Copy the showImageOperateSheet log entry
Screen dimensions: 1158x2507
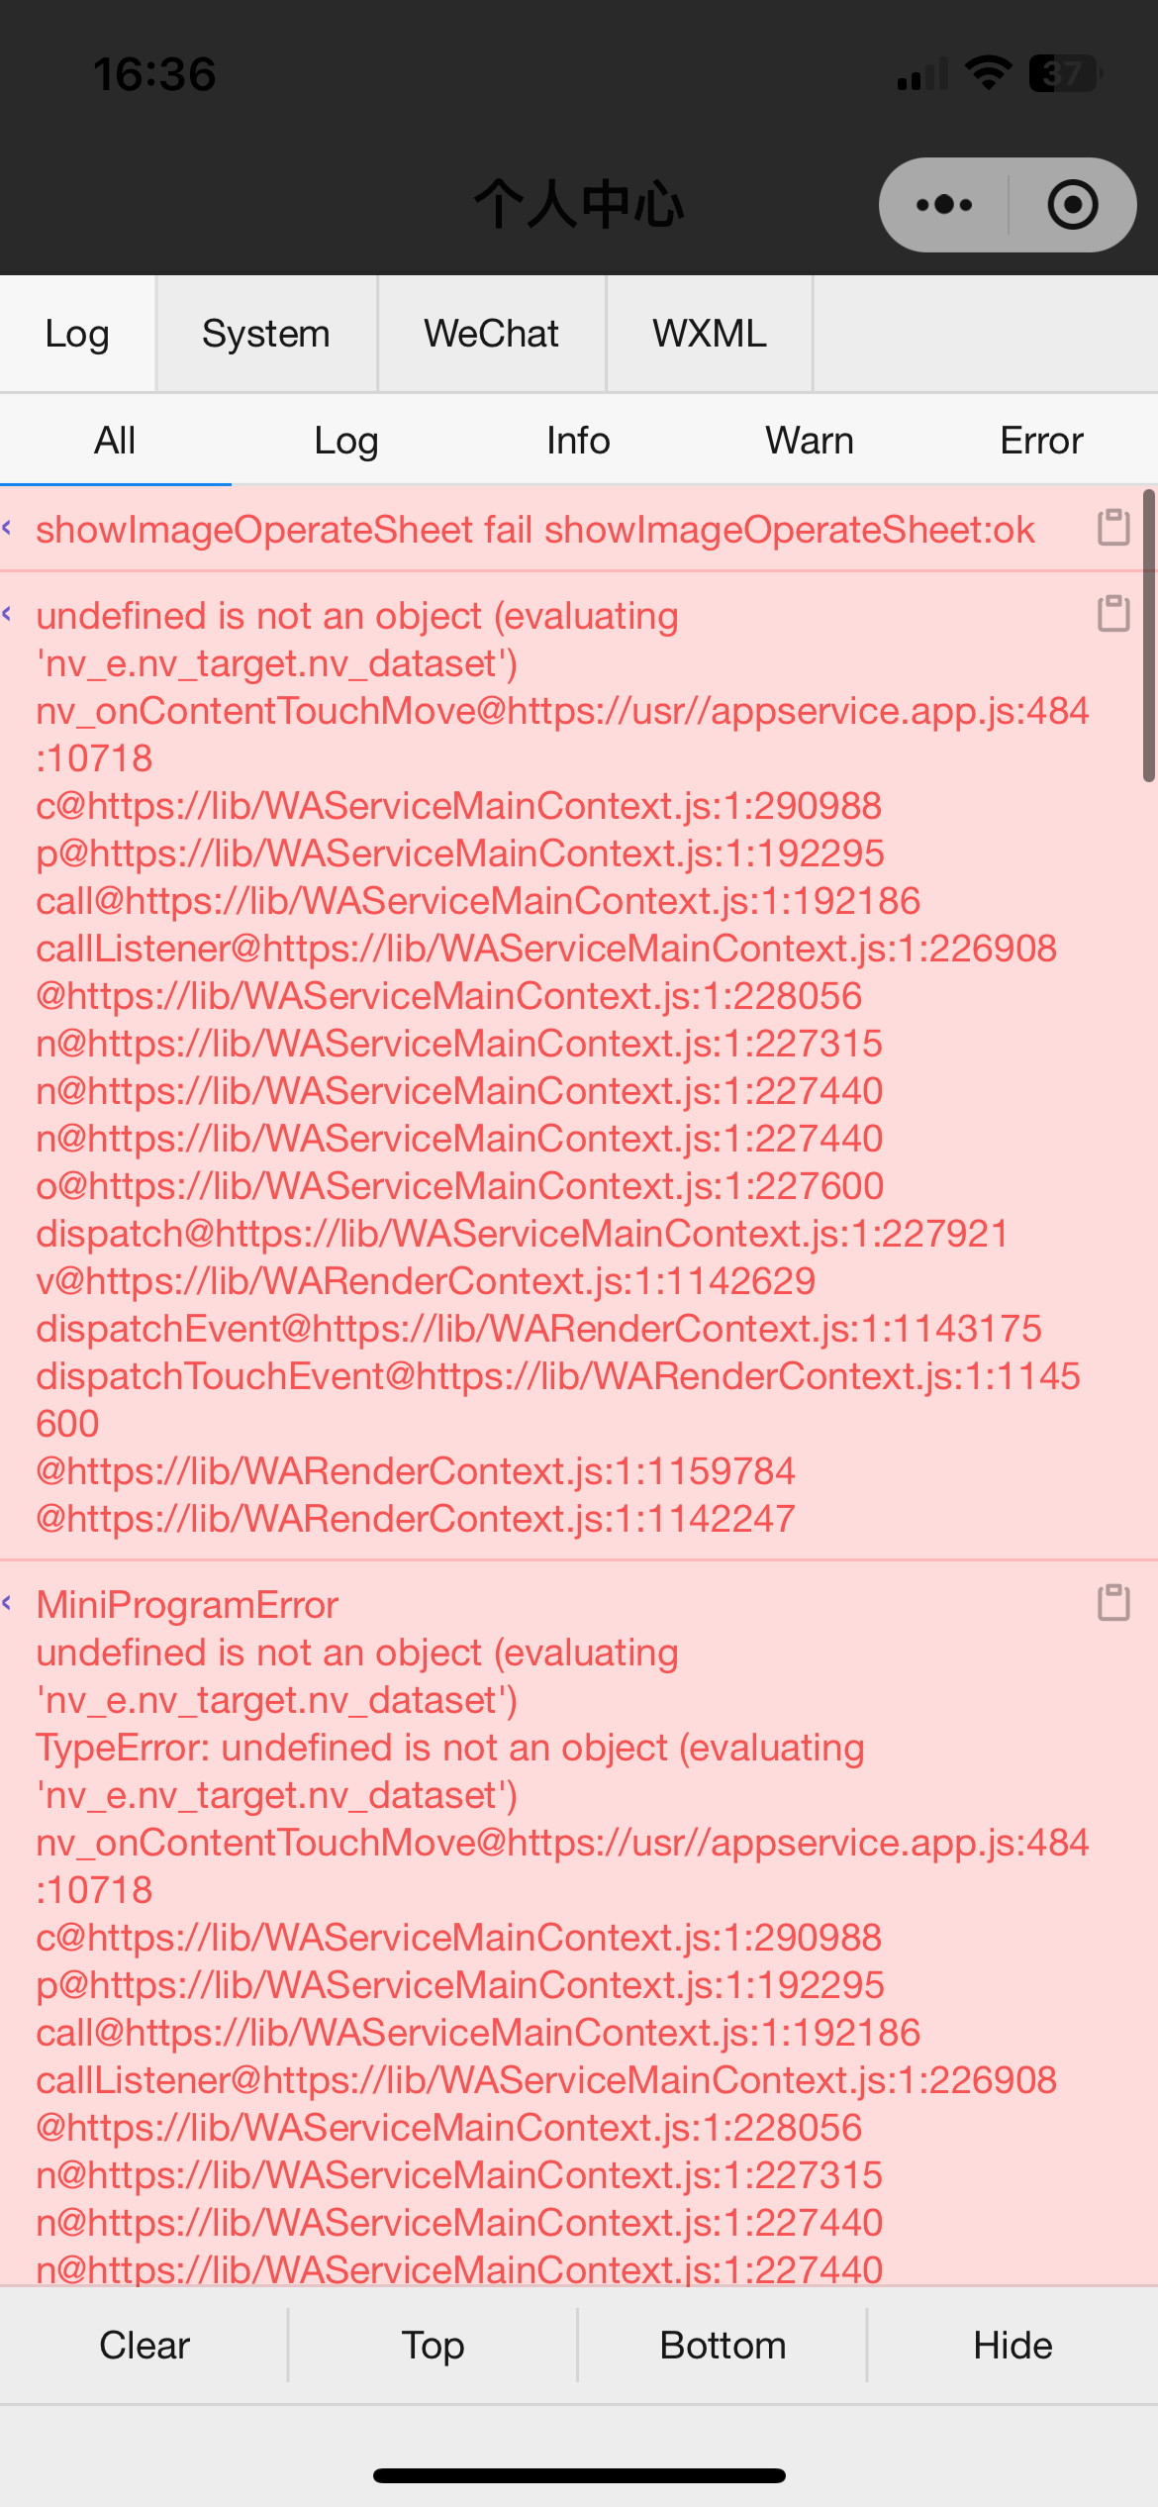coord(1113,527)
